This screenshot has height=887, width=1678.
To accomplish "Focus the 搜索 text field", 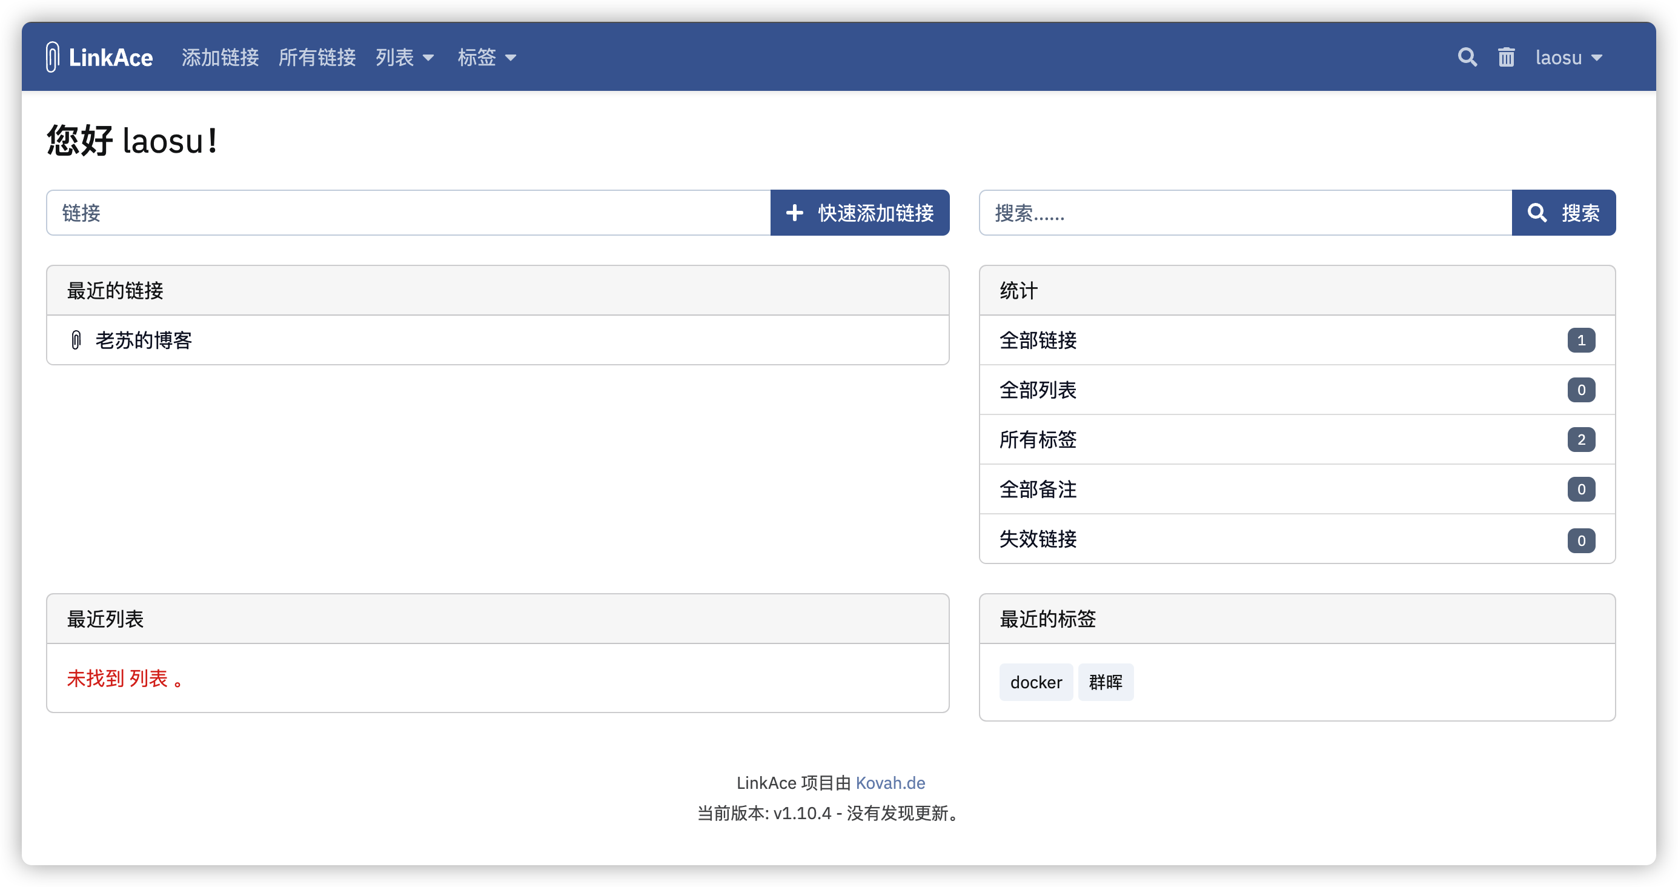I will [x=1245, y=213].
